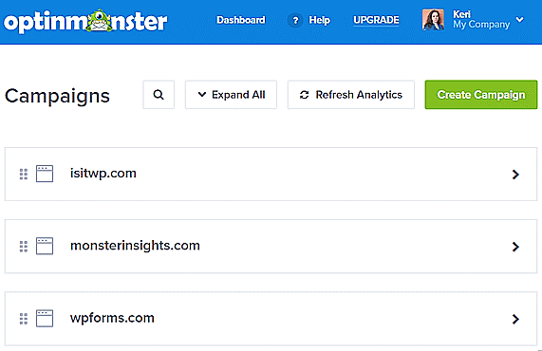542x351 pixels.
Task: Grab the monsterinsights.com drag handle
Action: (24, 247)
